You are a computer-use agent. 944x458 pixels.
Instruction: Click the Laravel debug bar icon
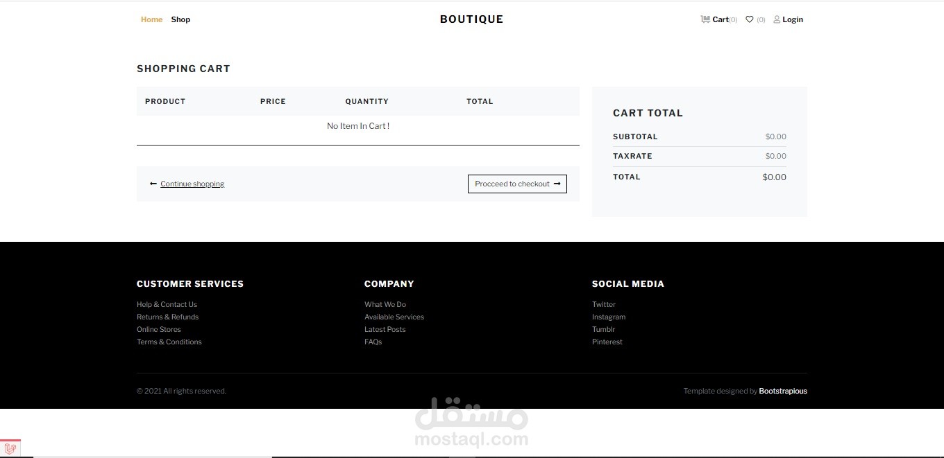coord(10,448)
